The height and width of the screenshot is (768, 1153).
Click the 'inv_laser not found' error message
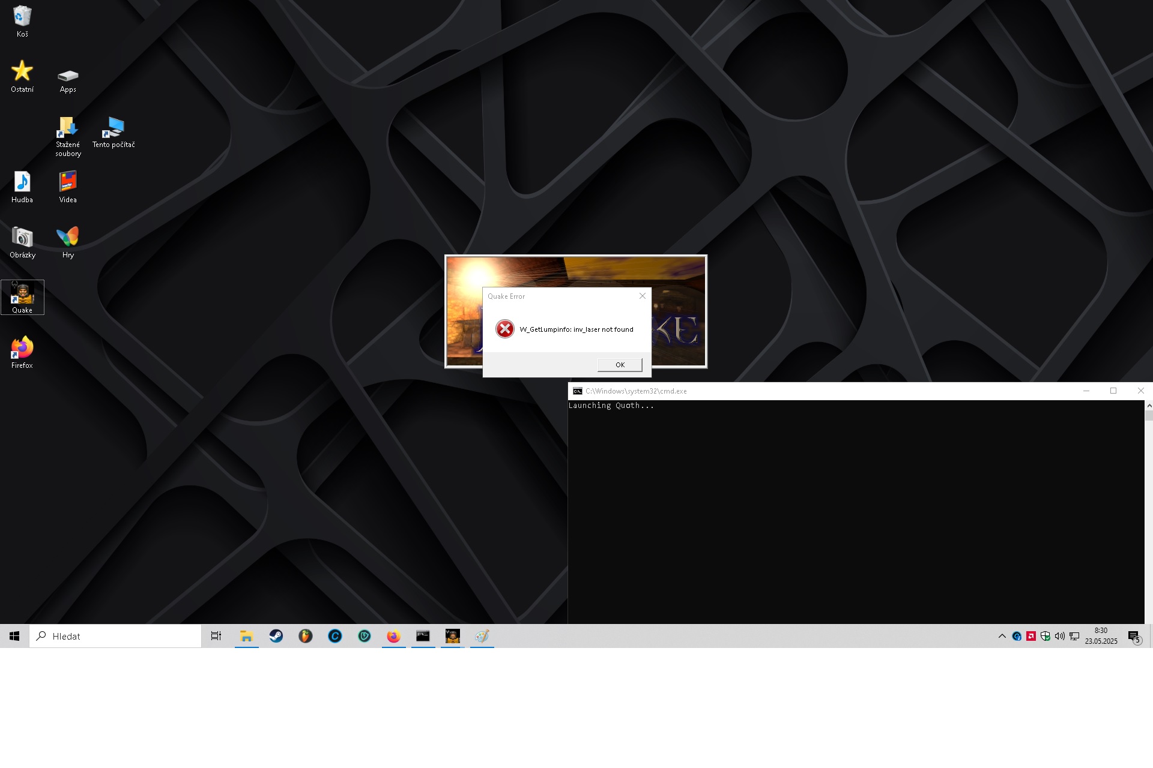point(576,329)
